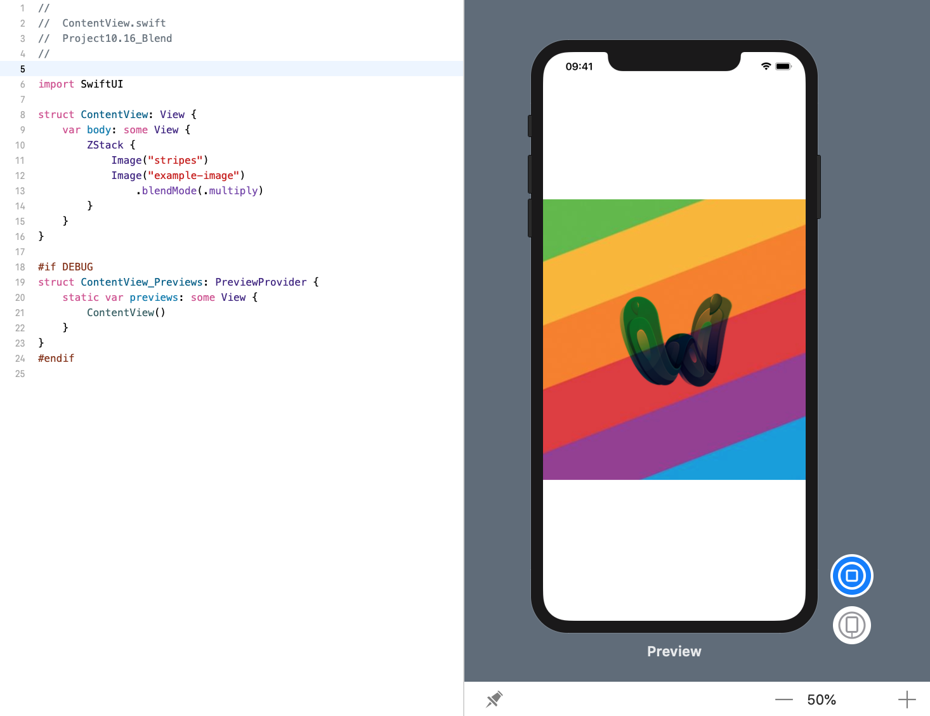The image size is (930, 716).
Task: Pin the preview with the pushpin icon
Action: pyautogui.click(x=494, y=699)
